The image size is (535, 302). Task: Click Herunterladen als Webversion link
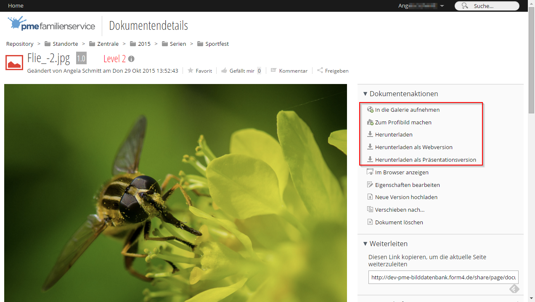[414, 147]
